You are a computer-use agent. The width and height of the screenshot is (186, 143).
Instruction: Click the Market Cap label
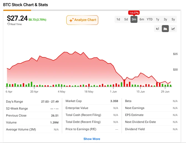point(74,101)
